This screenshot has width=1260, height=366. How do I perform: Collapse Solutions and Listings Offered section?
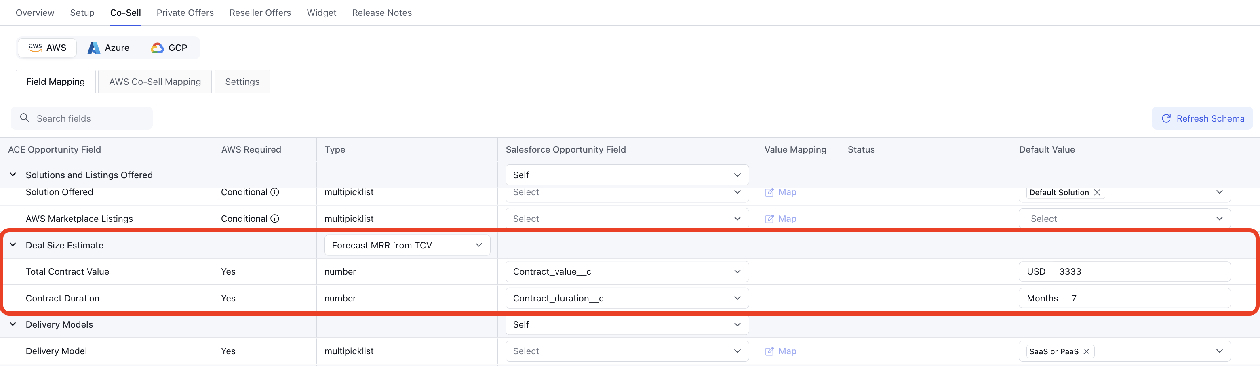13,175
